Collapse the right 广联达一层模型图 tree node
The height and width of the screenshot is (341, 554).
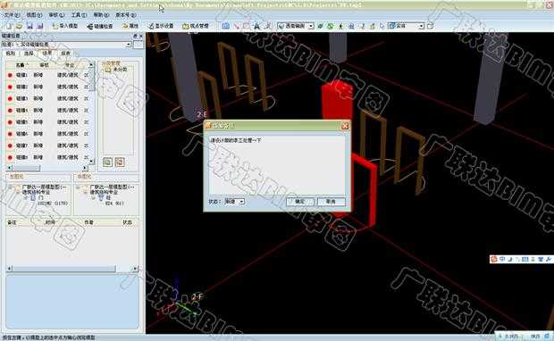click(78, 187)
